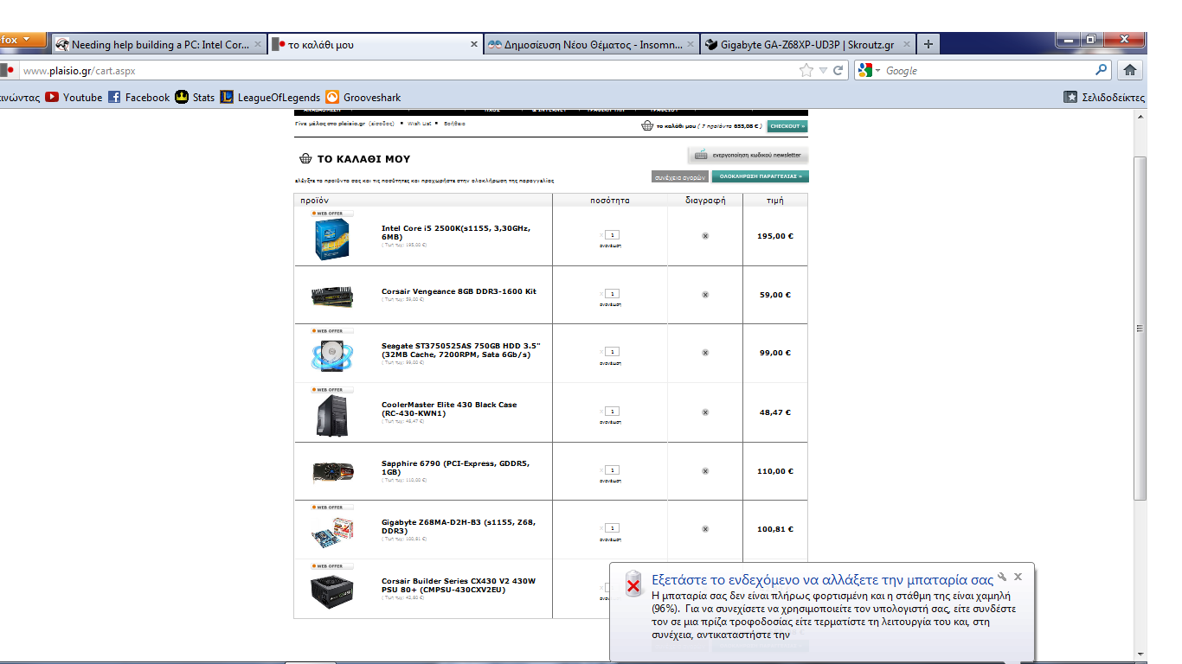
Task: Open a new tab with the plus button
Action: pyautogui.click(x=928, y=44)
